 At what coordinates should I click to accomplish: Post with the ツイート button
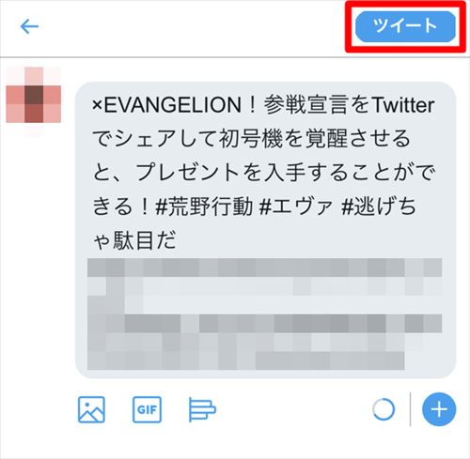405,26
